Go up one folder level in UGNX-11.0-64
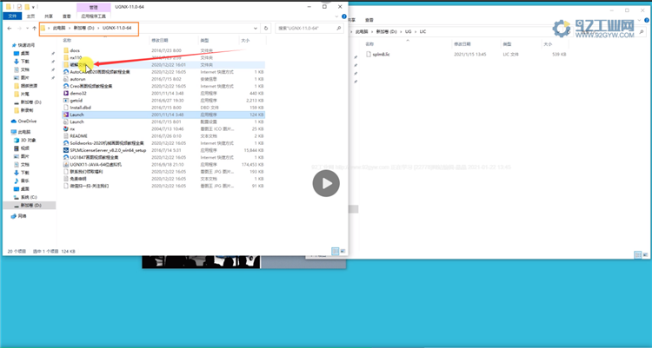The image size is (652, 348). pyautogui.click(x=35, y=29)
